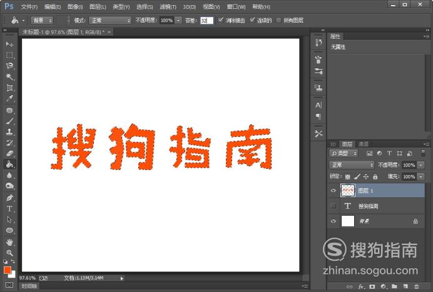Open the 滤镜(T) menu

click(168, 7)
